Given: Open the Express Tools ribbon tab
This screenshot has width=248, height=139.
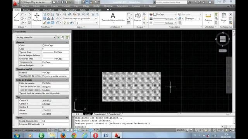Looking at the screenshot, I should (x=95, y=10).
